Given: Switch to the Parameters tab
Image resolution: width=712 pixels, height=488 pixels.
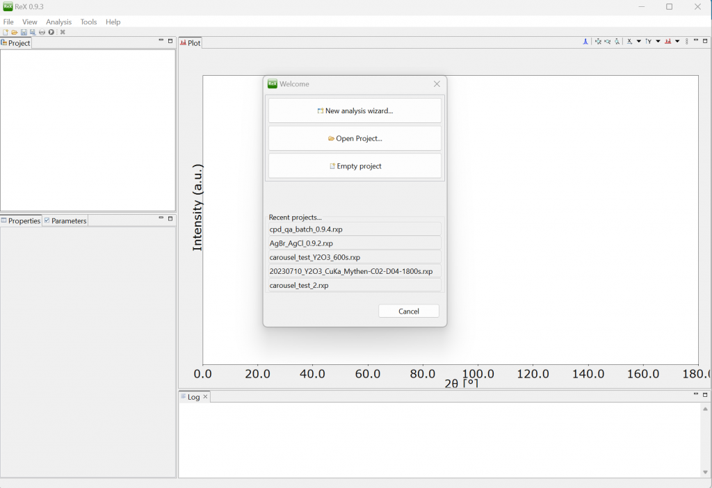Looking at the screenshot, I should 65,220.
